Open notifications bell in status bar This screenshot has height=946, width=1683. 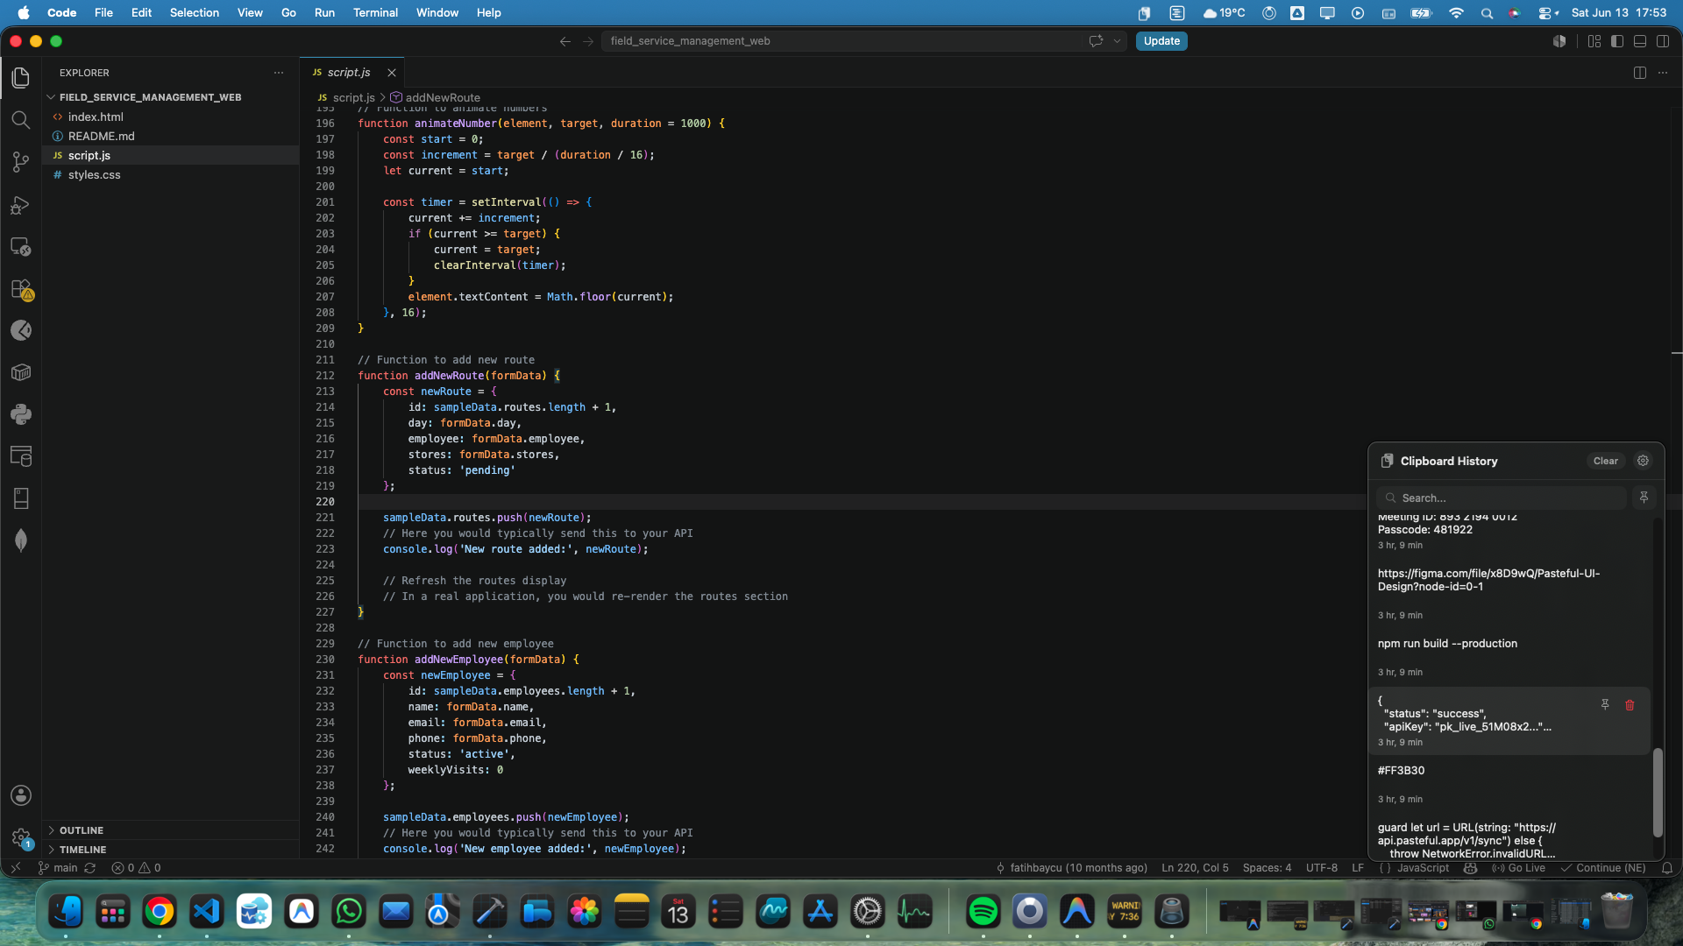tap(1667, 868)
